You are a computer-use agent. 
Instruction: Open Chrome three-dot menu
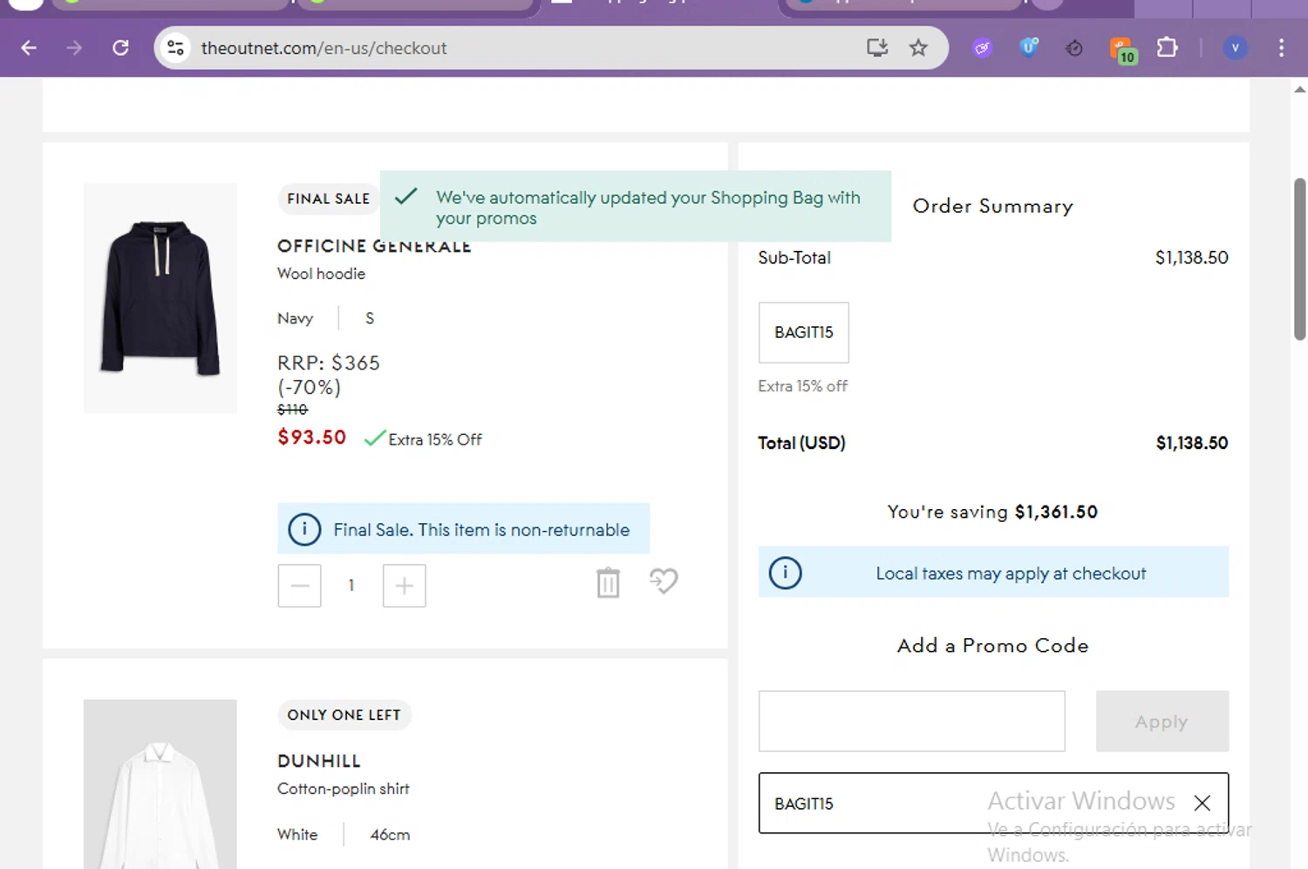(x=1281, y=48)
